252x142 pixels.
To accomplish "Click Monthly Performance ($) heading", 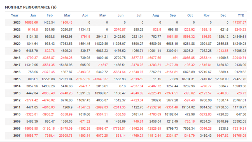I will [x=31, y=7].
